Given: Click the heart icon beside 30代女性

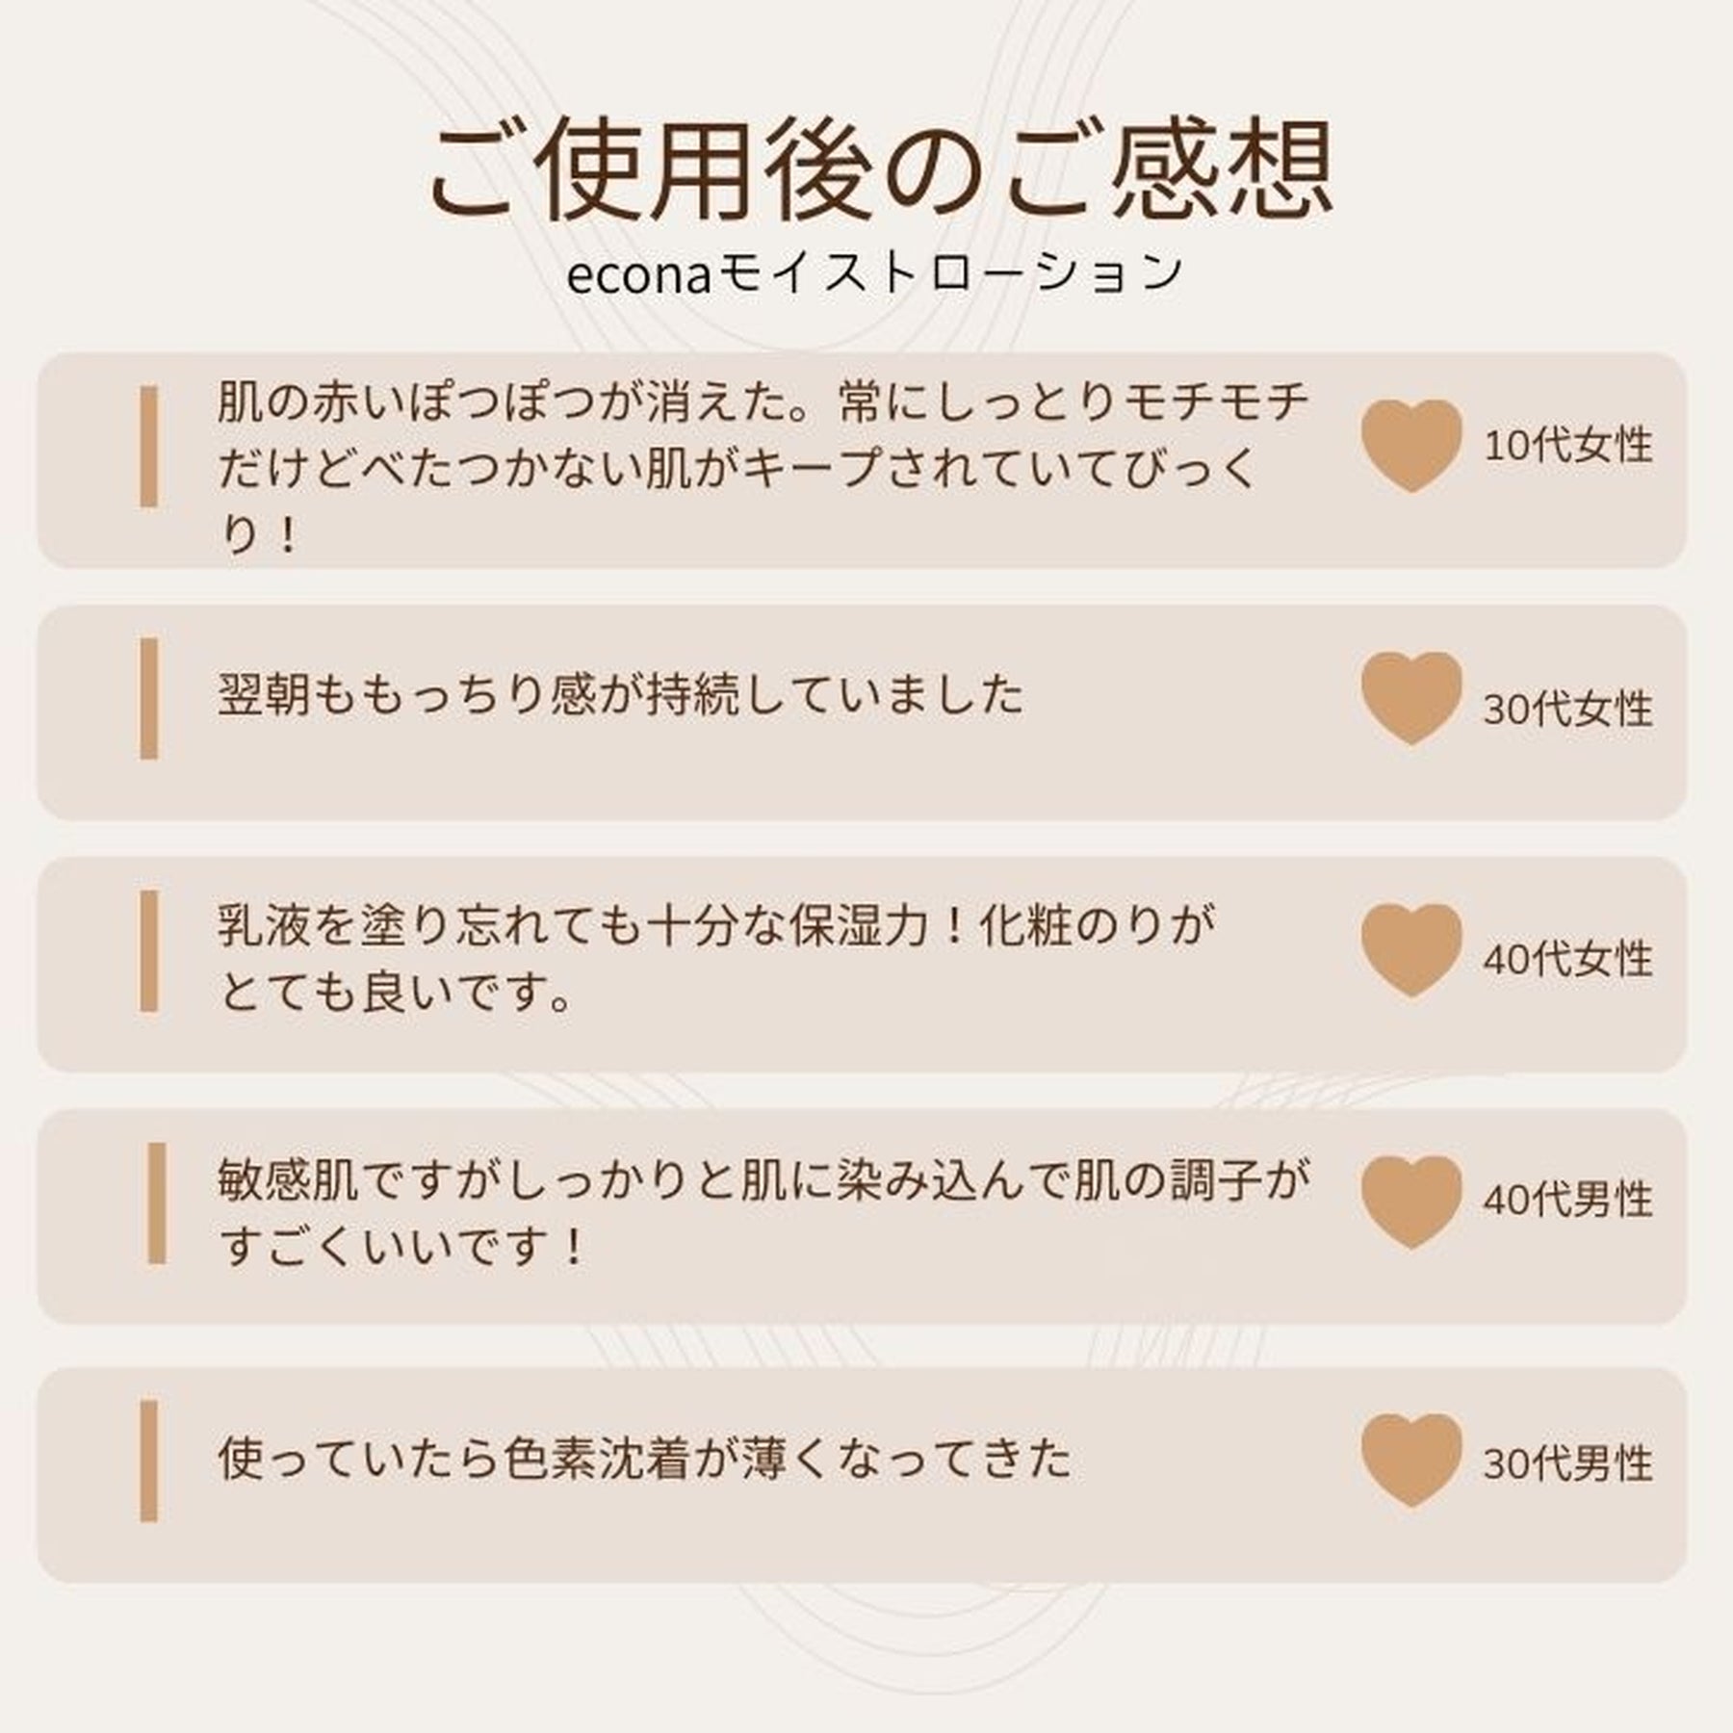Looking at the screenshot, I should pos(1411,697).
